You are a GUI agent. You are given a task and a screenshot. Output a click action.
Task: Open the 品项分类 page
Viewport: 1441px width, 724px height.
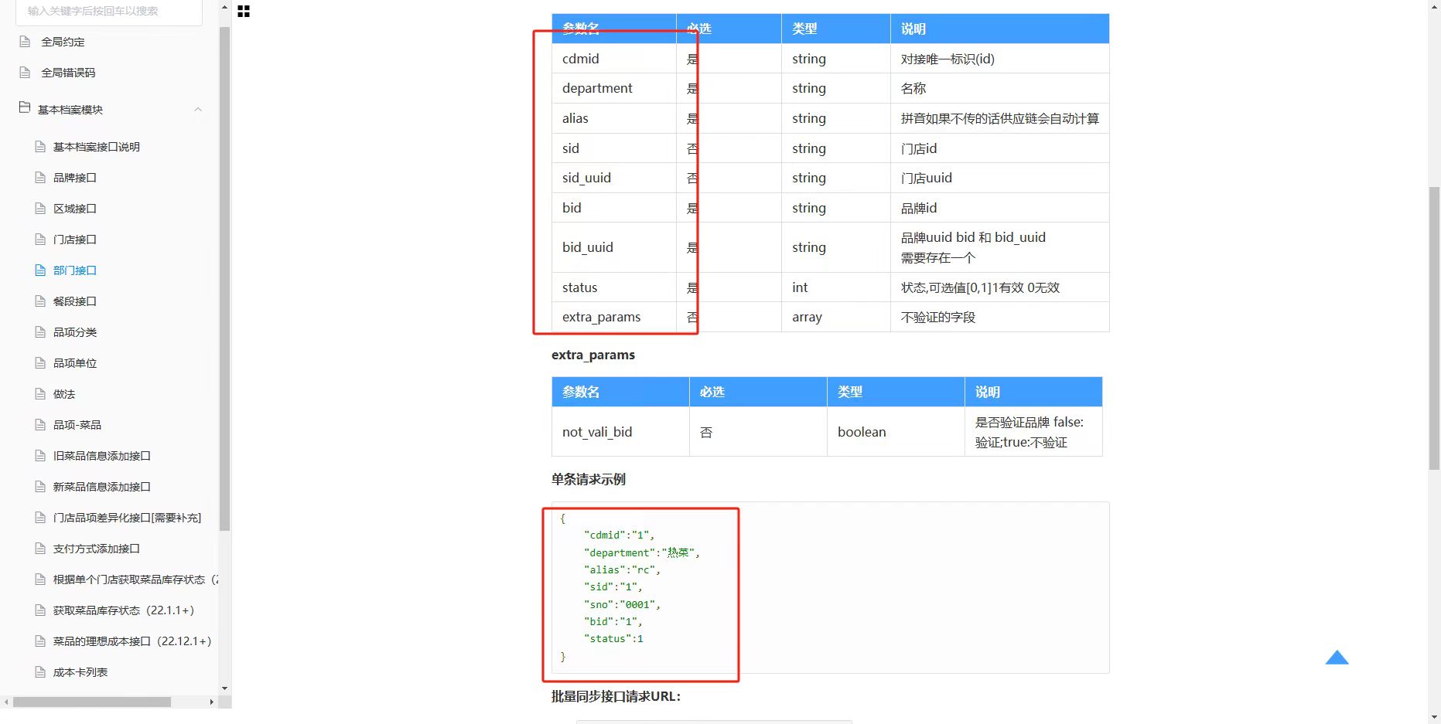coord(75,332)
